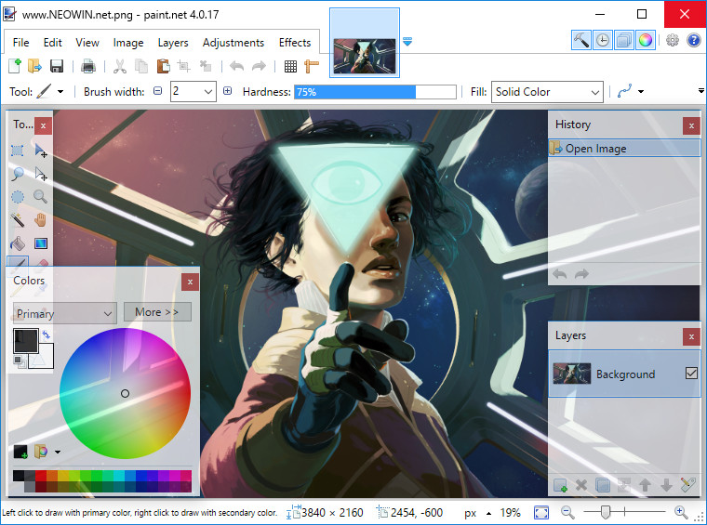The width and height of the screenshot is (707, 525).
Task: Select the Paint Bucket tool
Action: pyautogui.click(x=18, y=243)
